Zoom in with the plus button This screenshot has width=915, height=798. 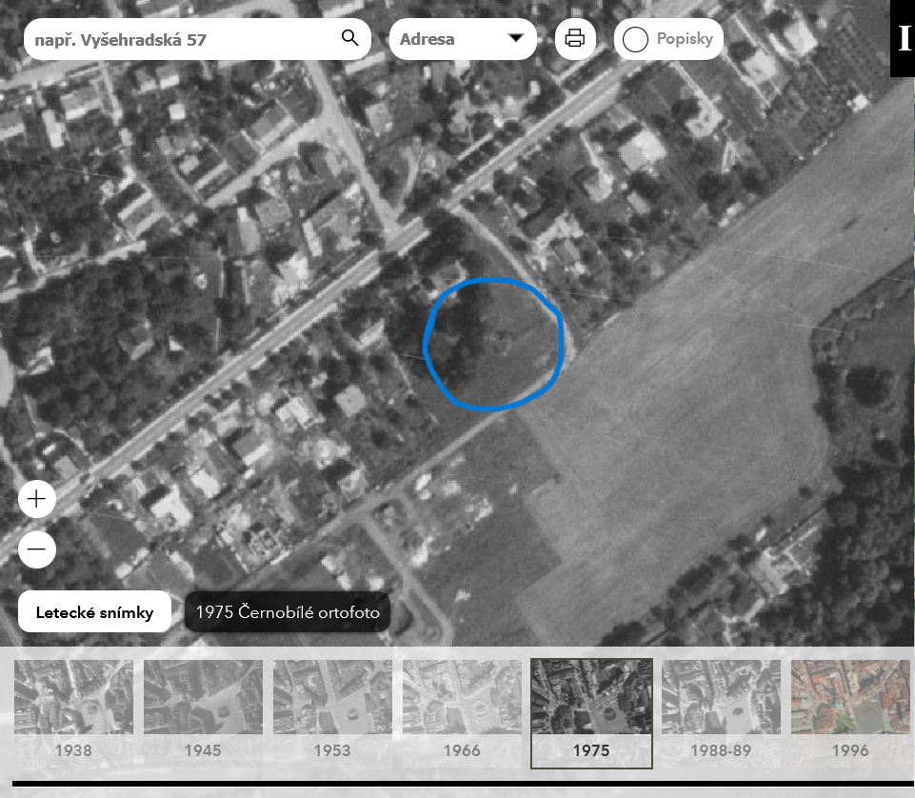(37, 498)
